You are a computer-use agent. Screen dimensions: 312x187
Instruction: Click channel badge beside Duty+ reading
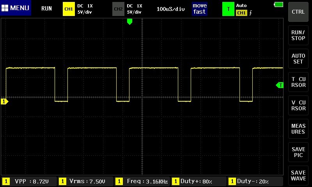click(175, 181)
